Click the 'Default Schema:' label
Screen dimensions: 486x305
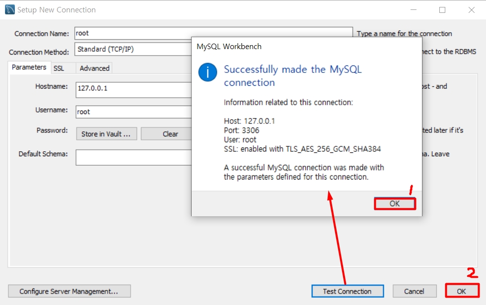click(43, 154)
